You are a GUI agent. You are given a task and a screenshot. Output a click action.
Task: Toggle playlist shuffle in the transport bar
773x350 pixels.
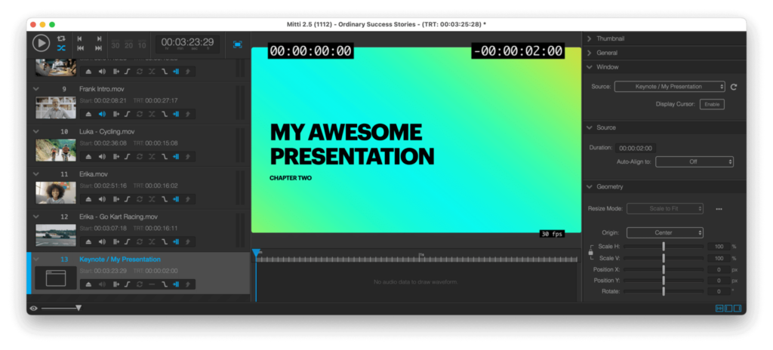pyautogui.click(x=61, y=48)
